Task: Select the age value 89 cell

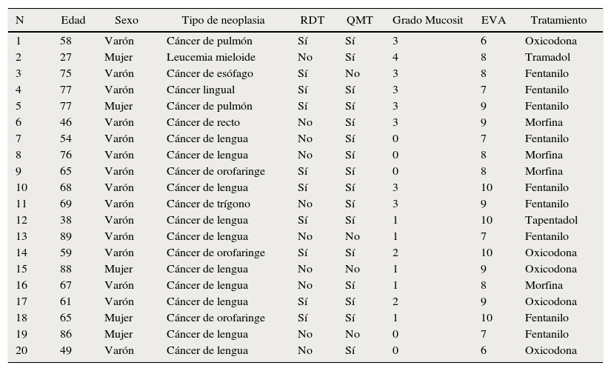Action: (x=66, y=236)
